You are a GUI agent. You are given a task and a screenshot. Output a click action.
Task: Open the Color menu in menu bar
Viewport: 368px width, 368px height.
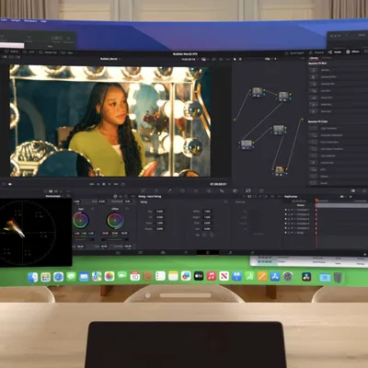pos(4,20)
